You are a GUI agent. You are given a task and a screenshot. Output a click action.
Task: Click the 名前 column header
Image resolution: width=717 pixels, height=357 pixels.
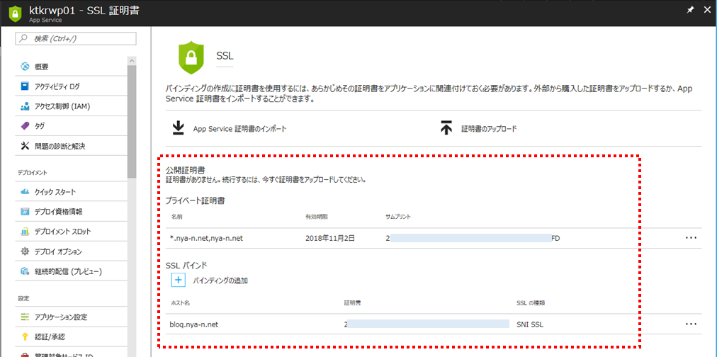click(176, 216)
